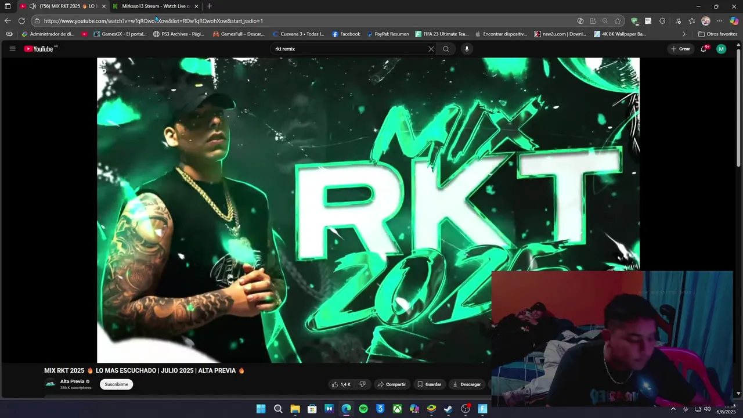
Task: Open the Alta Previa channel name link
Action: 72,381
